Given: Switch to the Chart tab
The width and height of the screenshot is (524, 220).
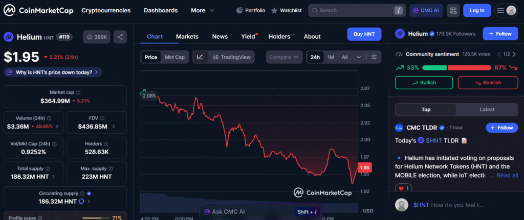Looking at the screenshot, I should click(x=155, y=37).
